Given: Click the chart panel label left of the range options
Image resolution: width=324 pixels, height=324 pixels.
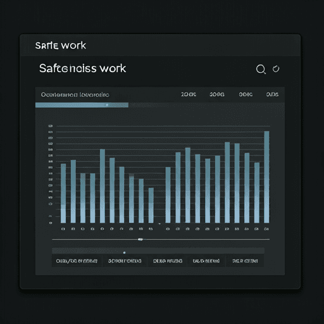Looking at the screenshot, I should 75,95.
